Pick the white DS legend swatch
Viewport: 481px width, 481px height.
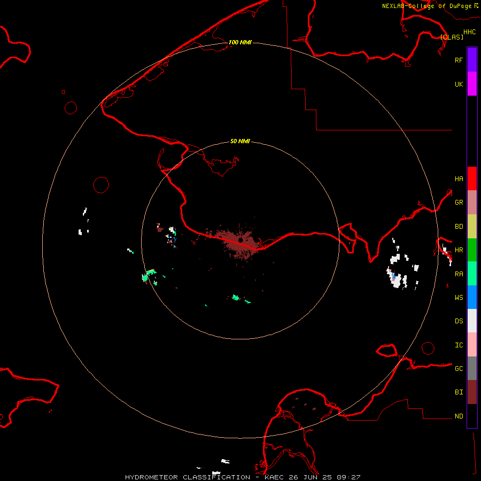pyautogui.click(x=472, y=321)
